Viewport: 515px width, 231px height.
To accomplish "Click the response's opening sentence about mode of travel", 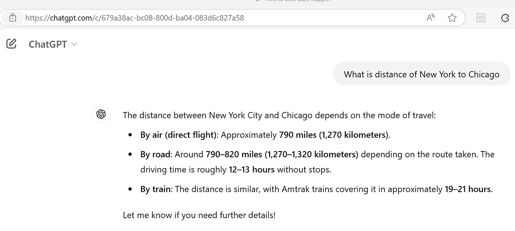I will tap(279, 115).
